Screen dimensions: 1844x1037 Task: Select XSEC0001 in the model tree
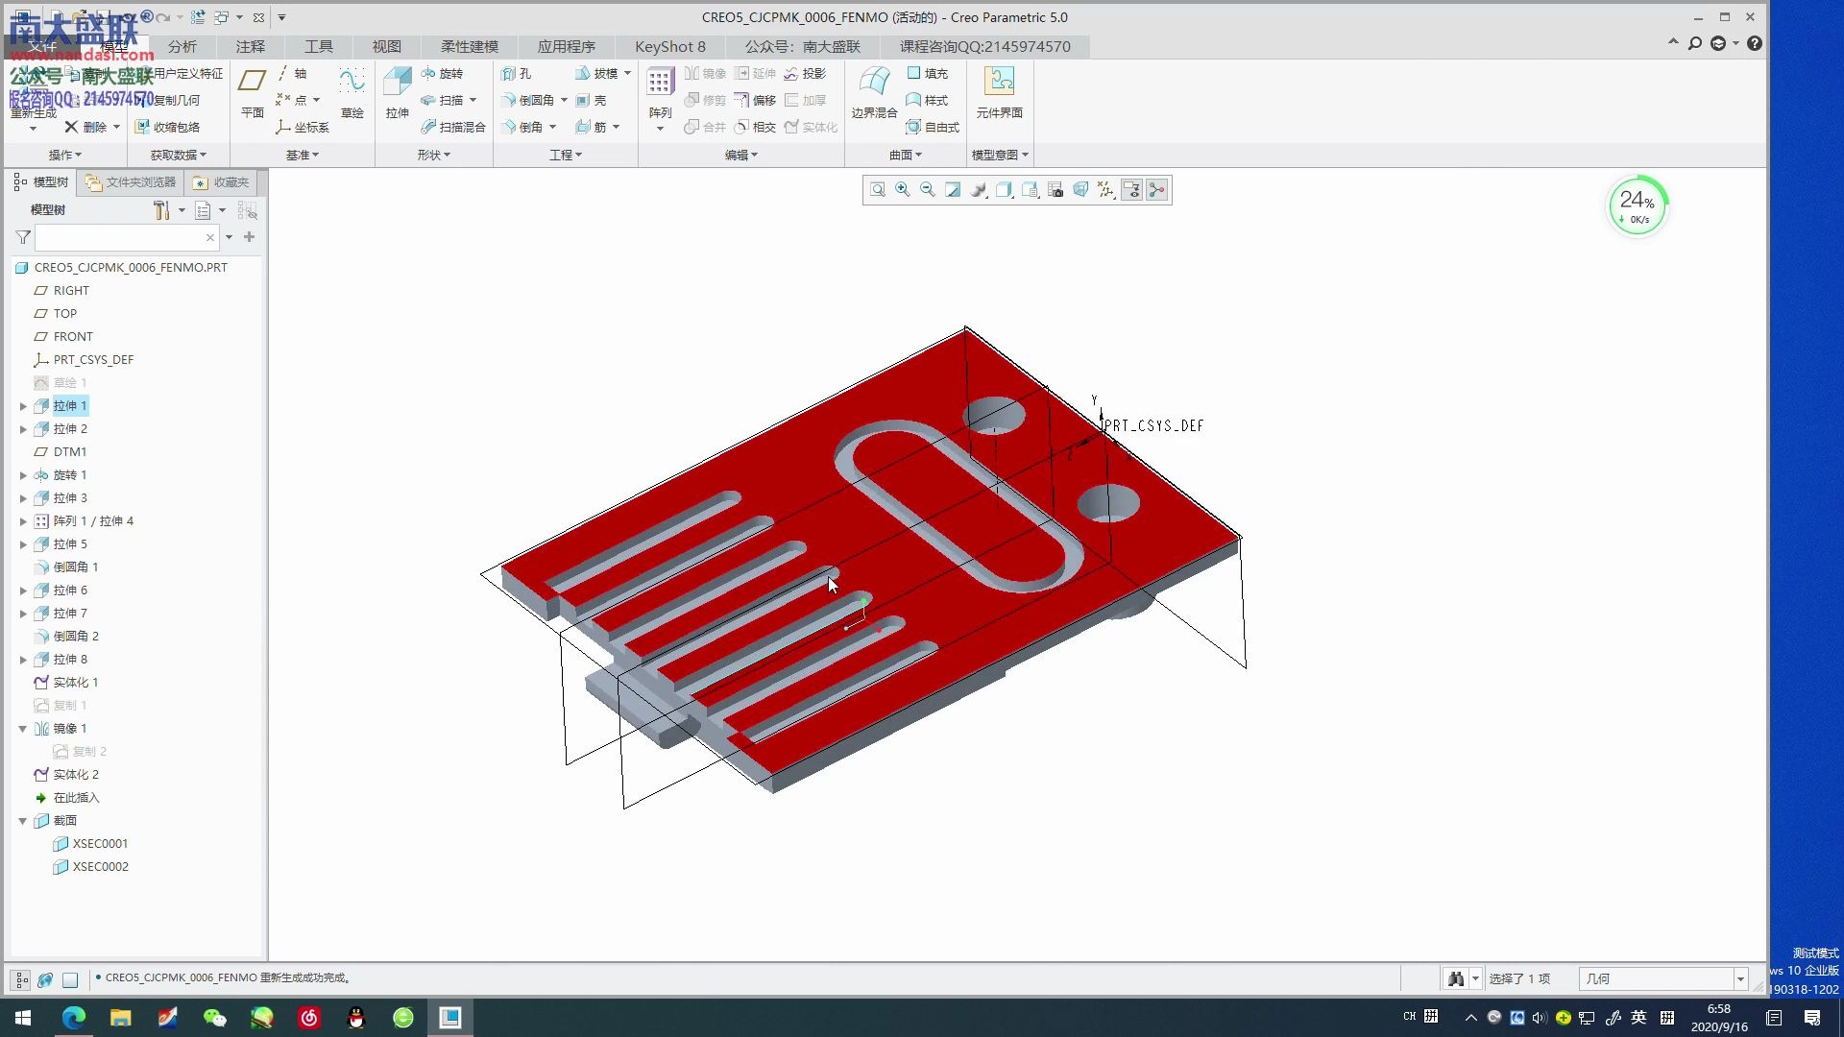point(100,844)
